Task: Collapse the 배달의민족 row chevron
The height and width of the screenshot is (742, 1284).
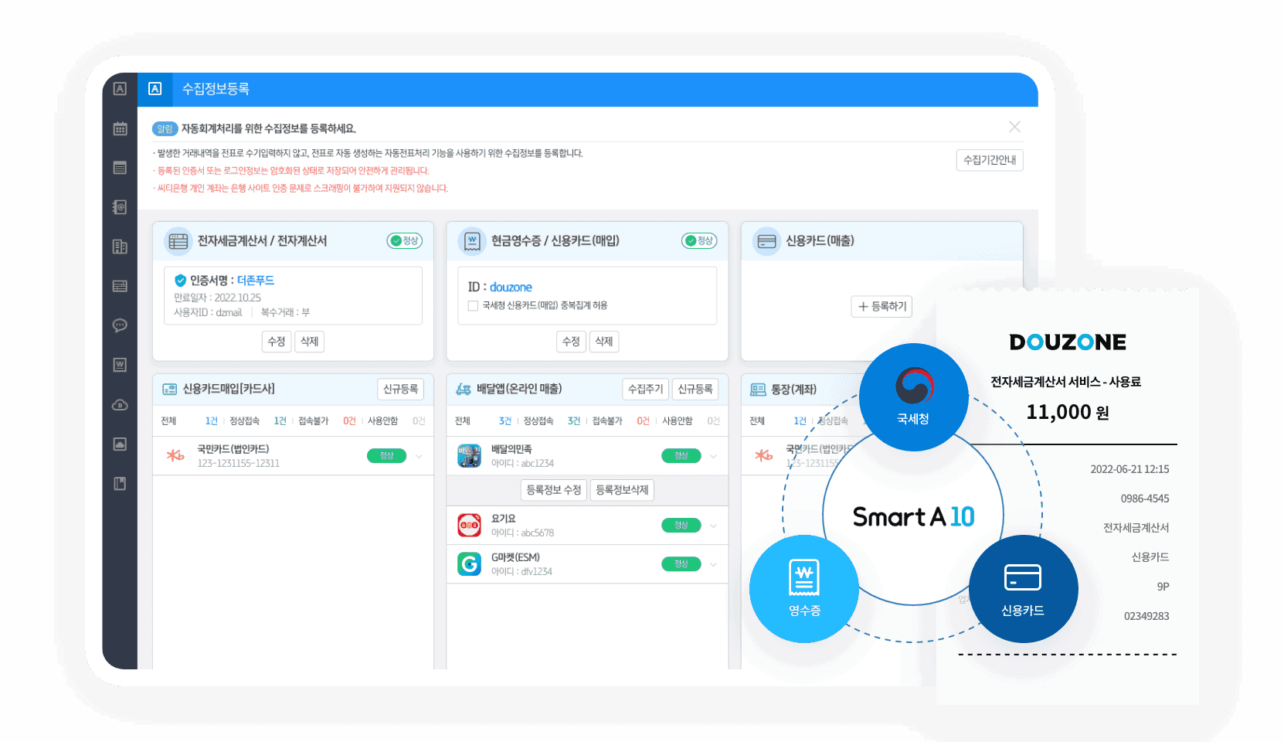Action: [x=713, y=456]
